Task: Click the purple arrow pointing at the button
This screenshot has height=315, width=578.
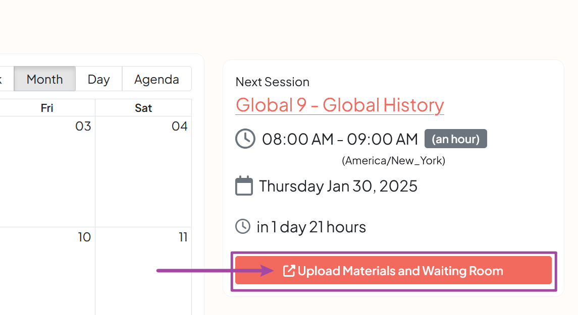Action: click(212, 271)
